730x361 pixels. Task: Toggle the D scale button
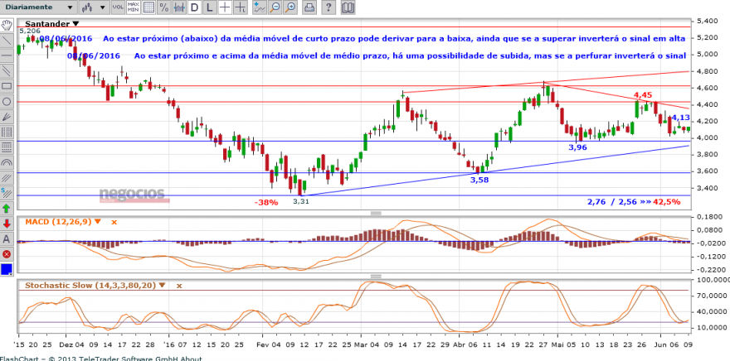click(195, 7)
